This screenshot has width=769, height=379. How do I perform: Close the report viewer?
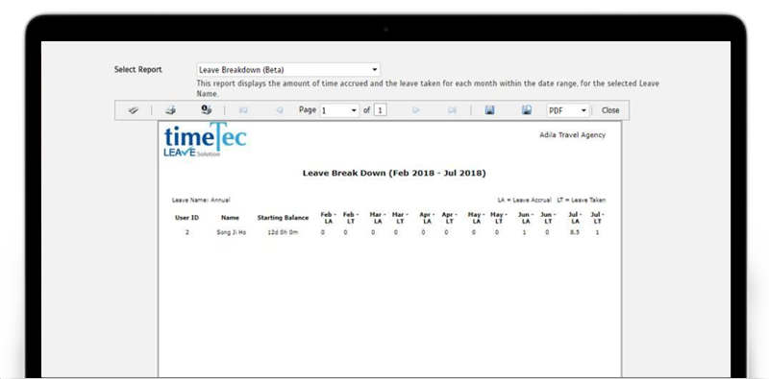pyautogui.click(x=610, y=110)
